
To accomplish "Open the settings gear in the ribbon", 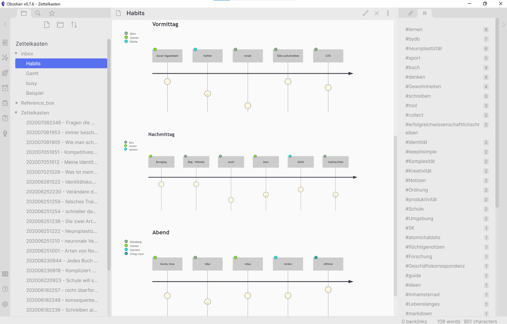I will (x=5, y=304).
